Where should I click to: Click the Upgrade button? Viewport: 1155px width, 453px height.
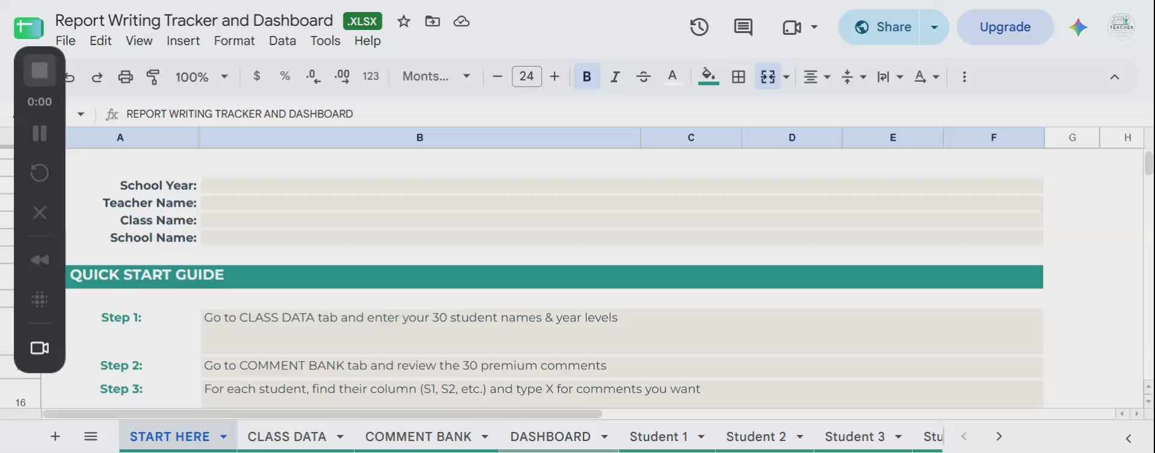(1005, 27)
